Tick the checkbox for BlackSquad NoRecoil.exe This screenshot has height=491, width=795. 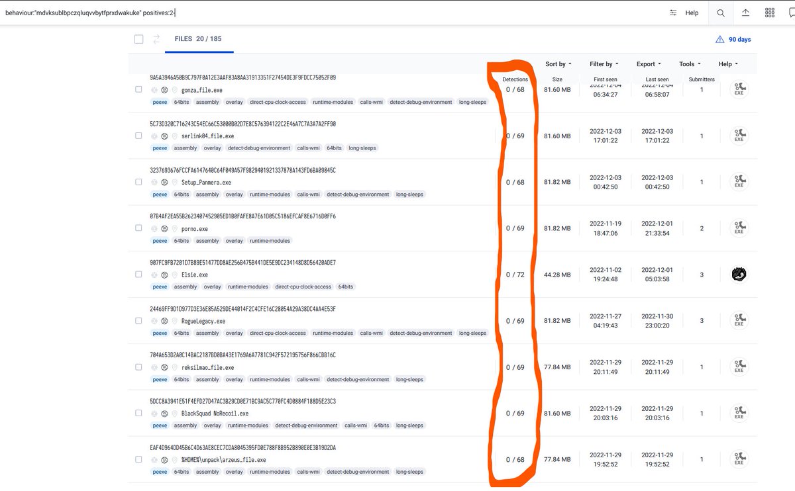(138, 413)
